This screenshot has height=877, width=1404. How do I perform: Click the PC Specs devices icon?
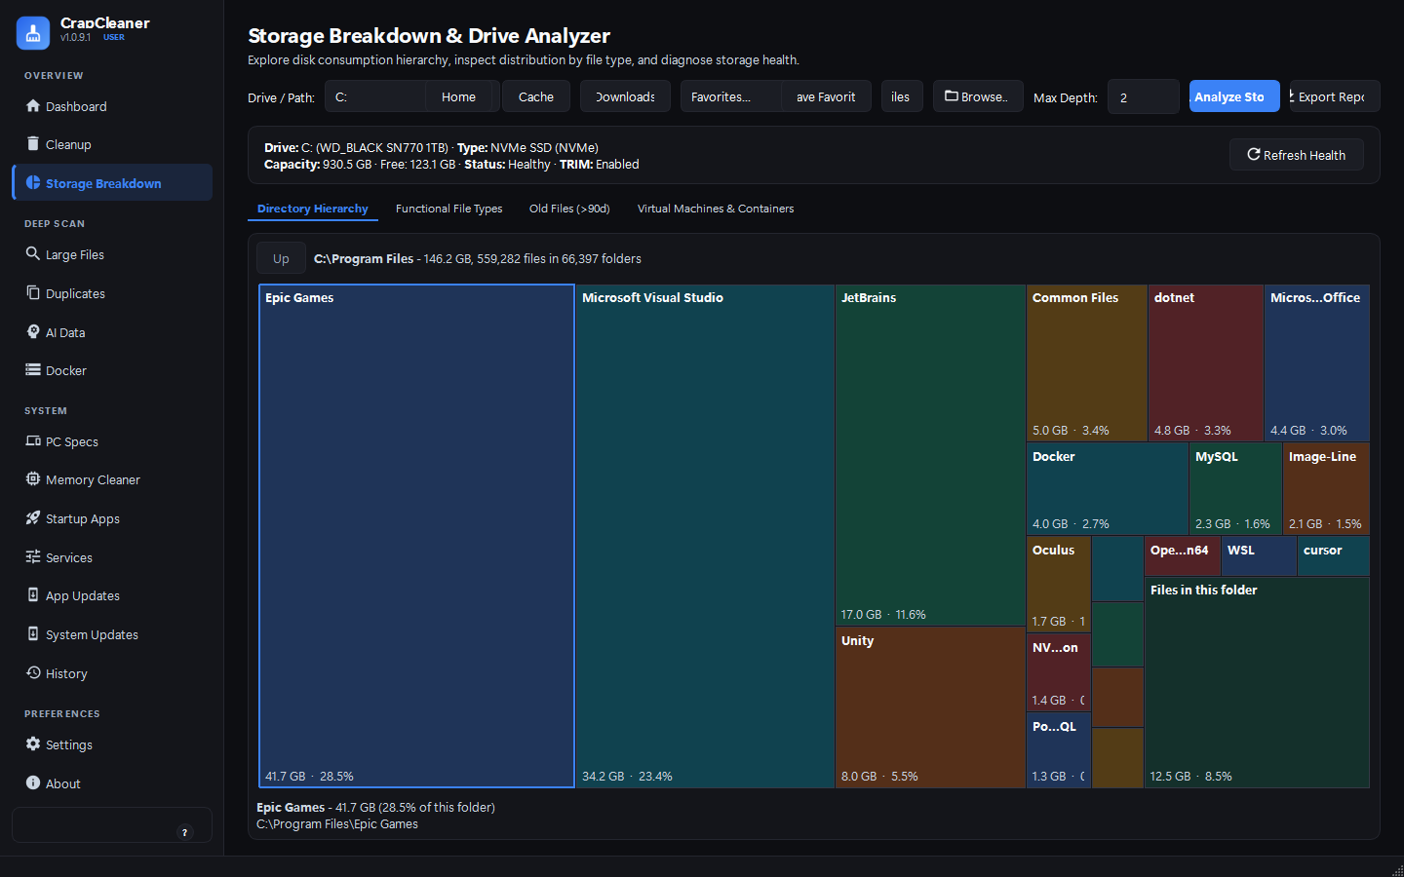tap(33, 441)
